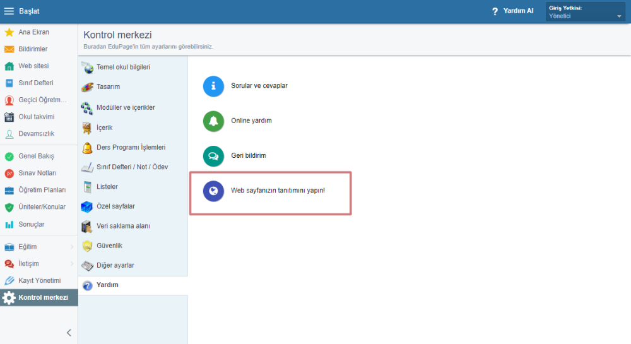Click the İçerik easel icon
The width and height of the screenshot is (631, 344).
87,128
